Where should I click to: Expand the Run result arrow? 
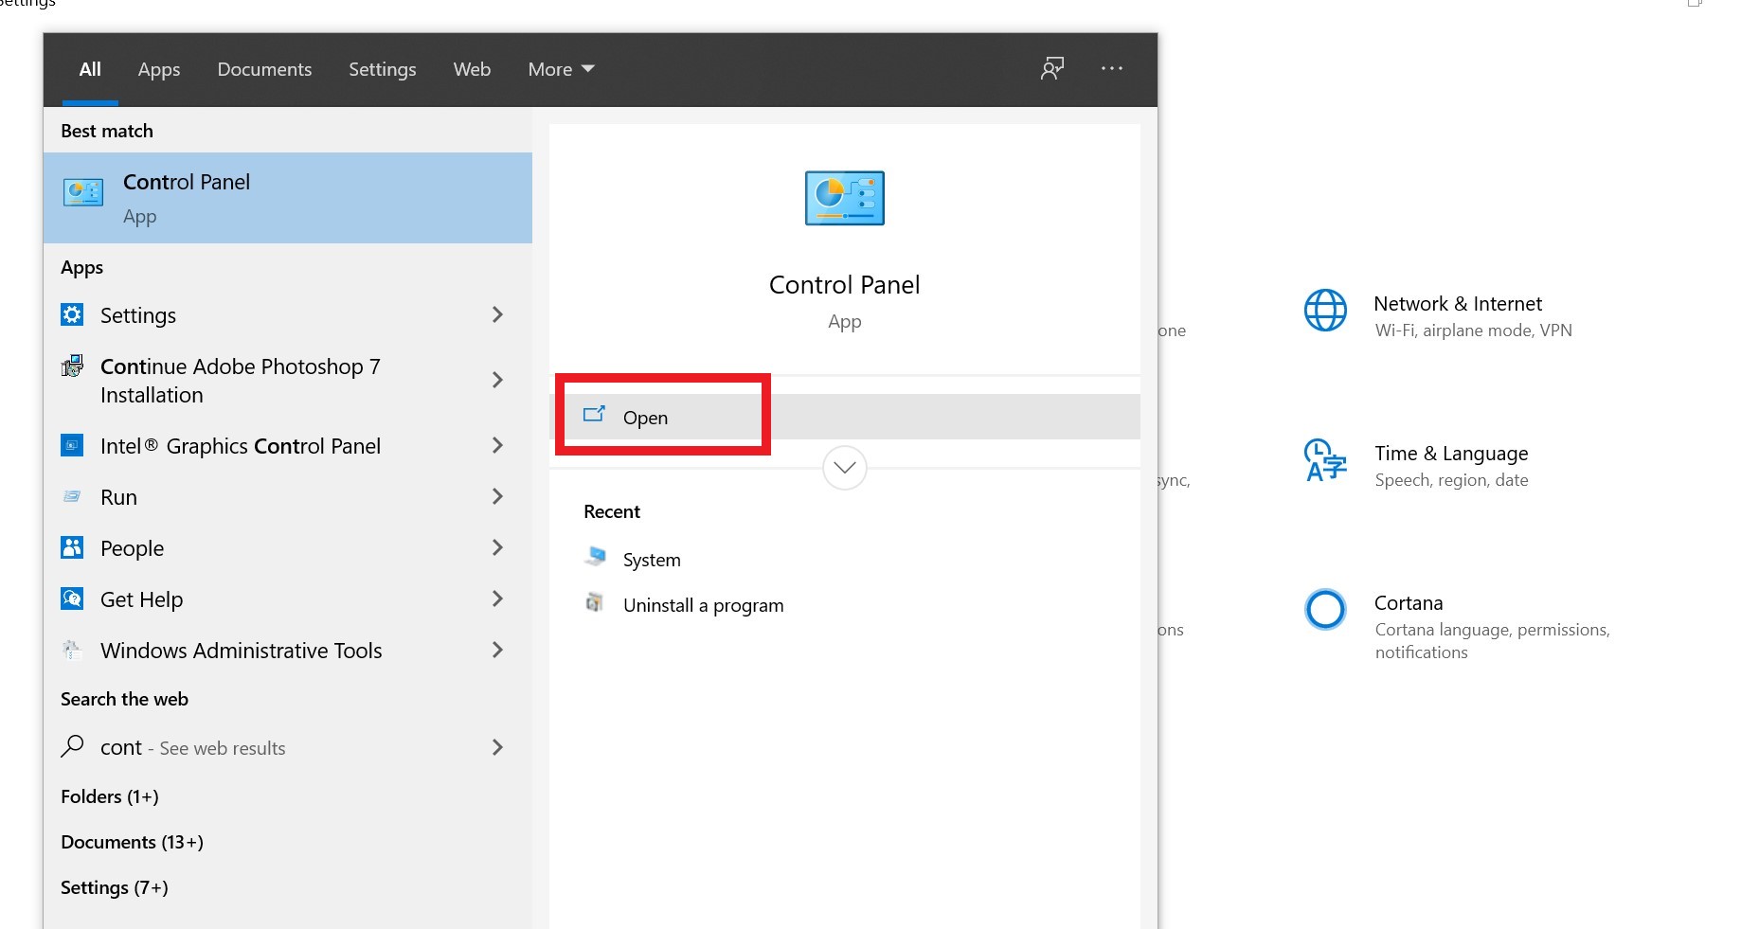click(x=497, y=496)
